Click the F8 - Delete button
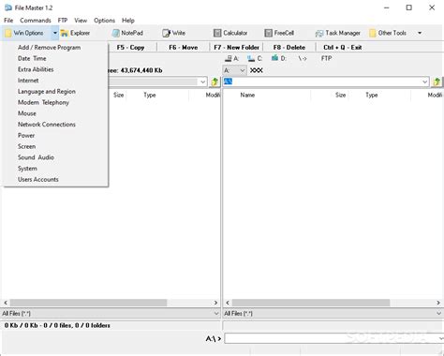 pyautogui.click(x=289, y=48)
